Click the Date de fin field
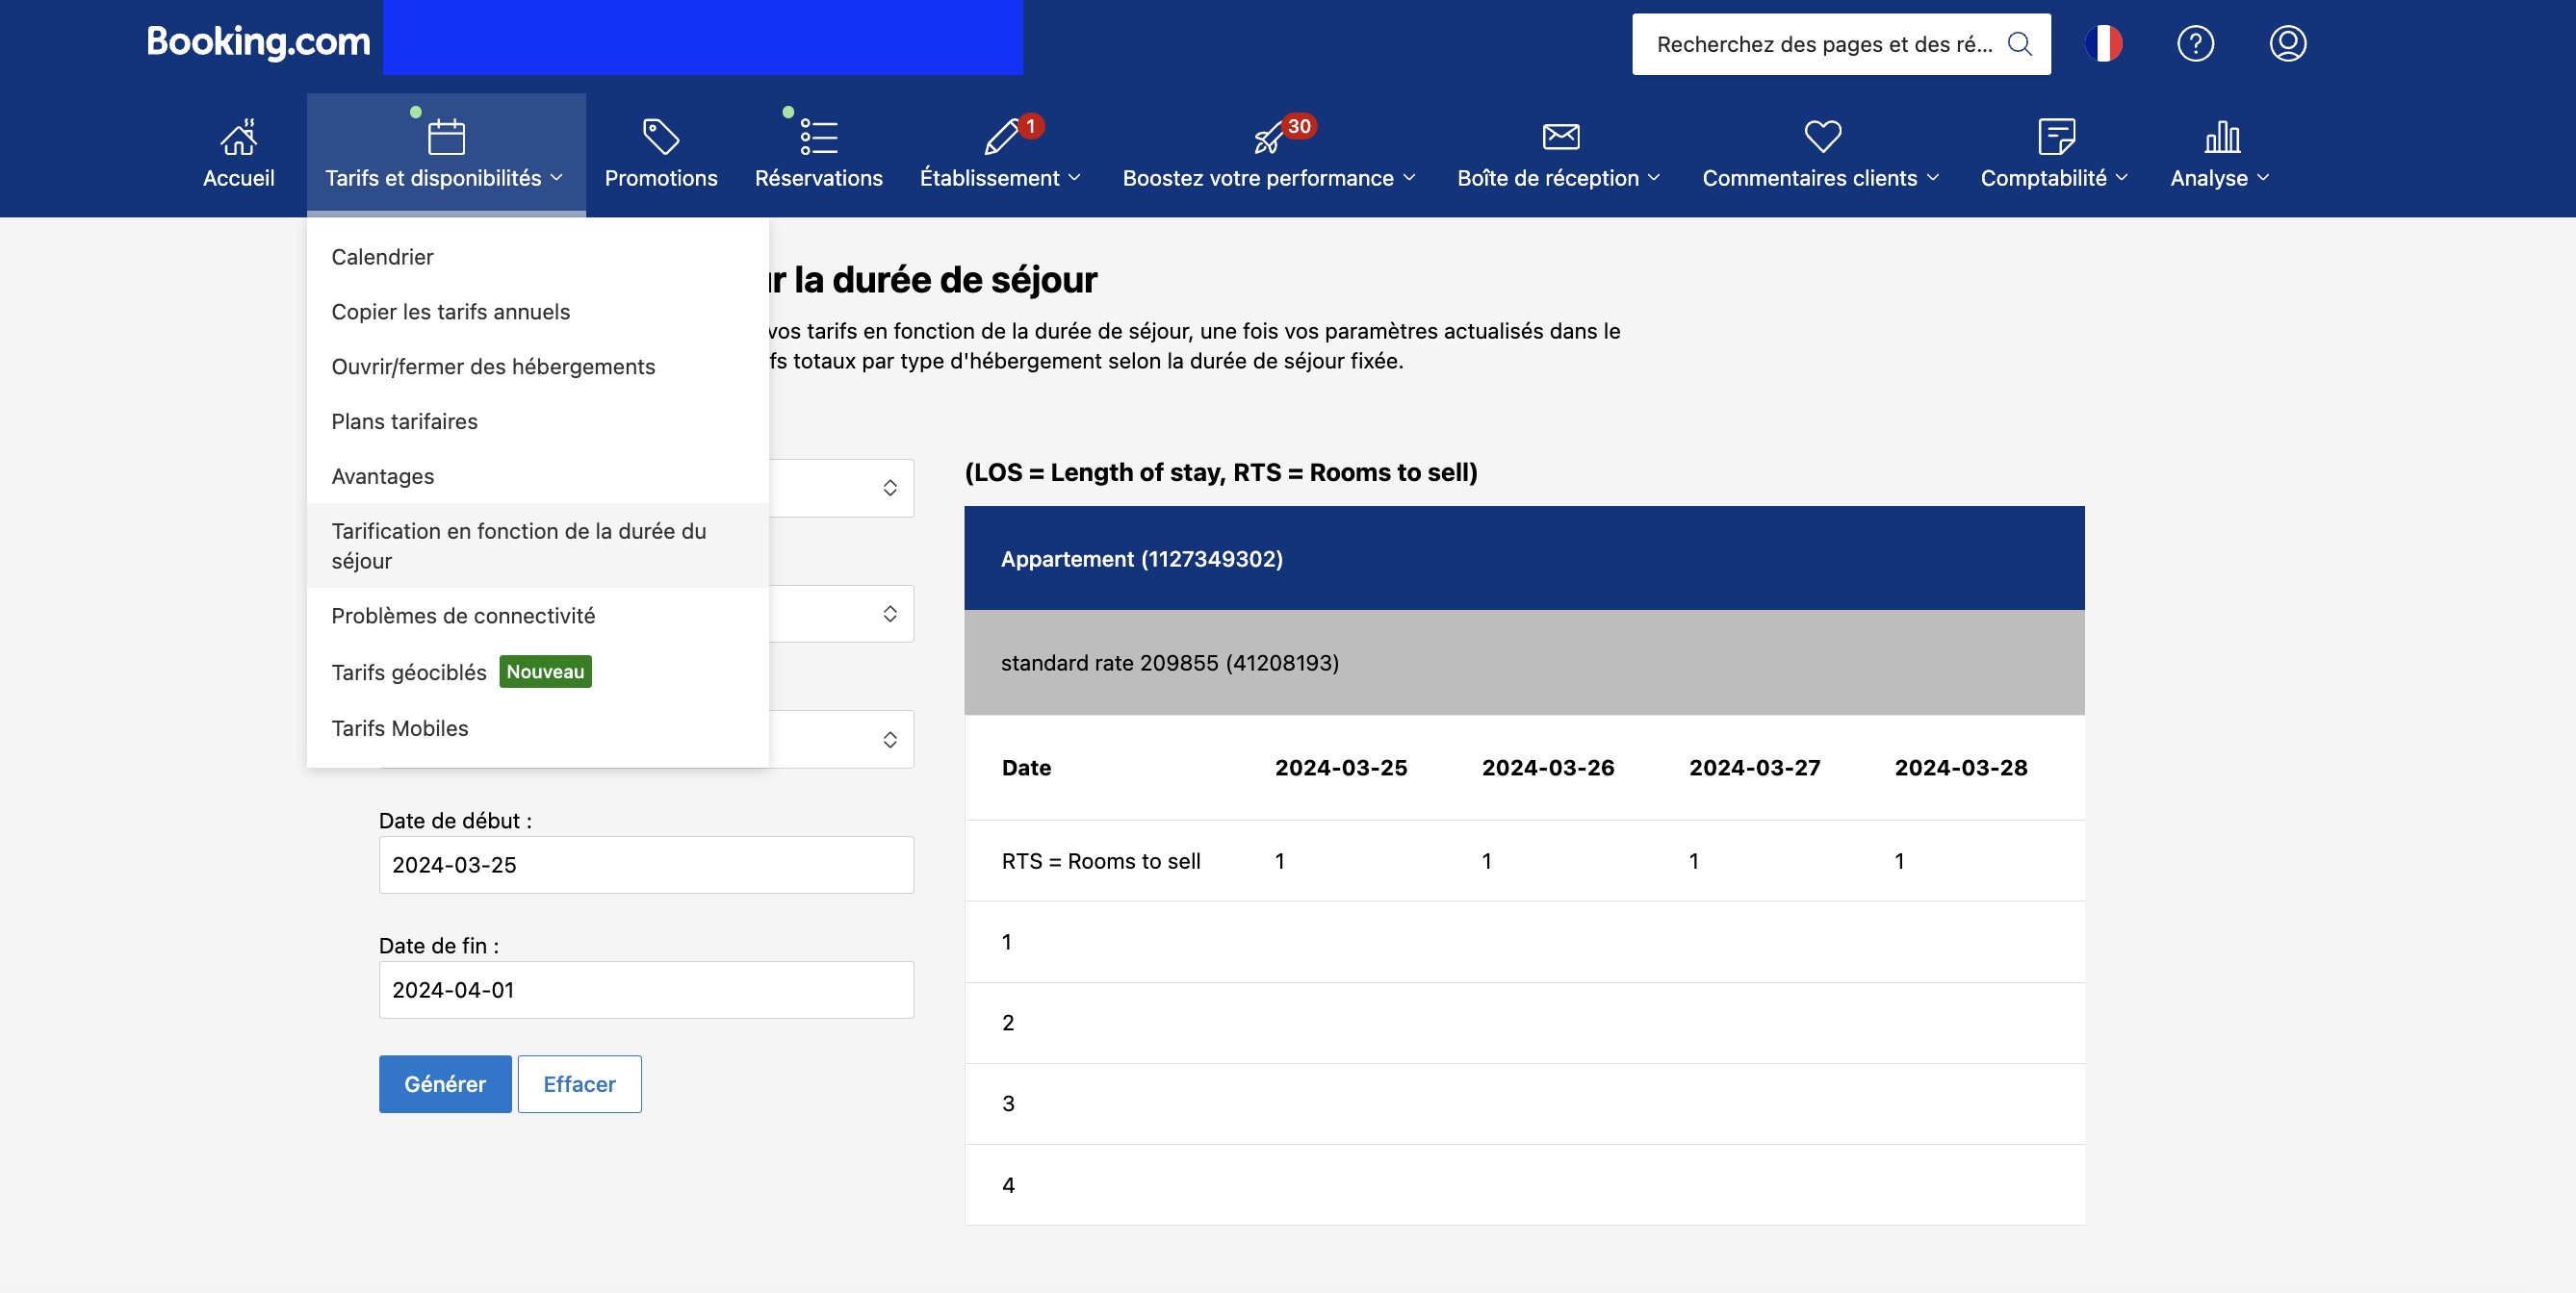Image resolution: width=2576 pixels, height=1293 pixels. (x=646, y=990)
